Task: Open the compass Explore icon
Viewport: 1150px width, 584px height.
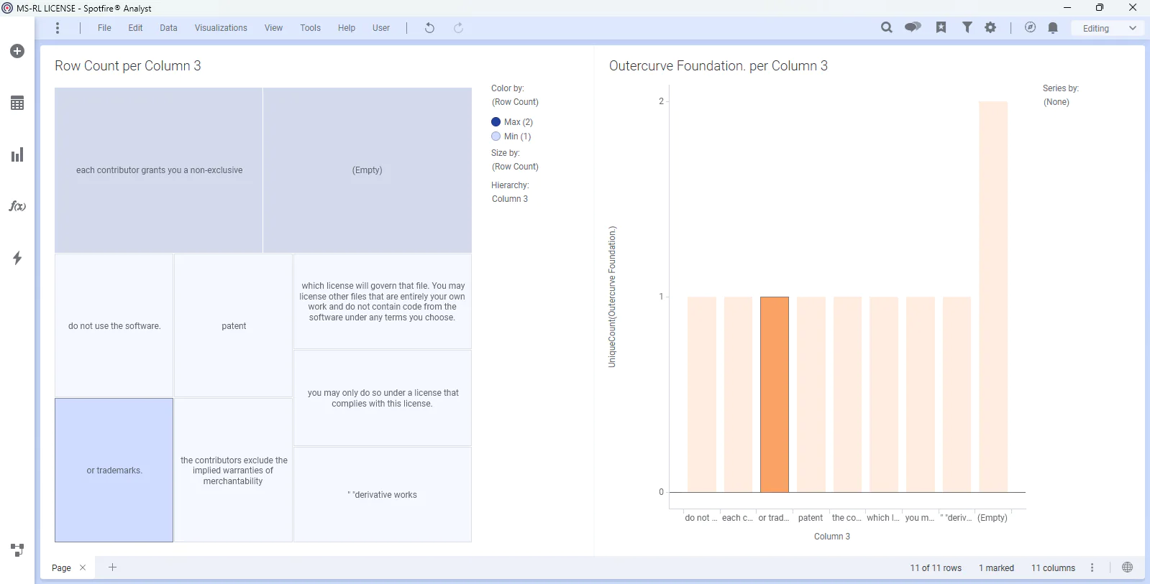Action: pyautogui.click(x=1030, y=27)
